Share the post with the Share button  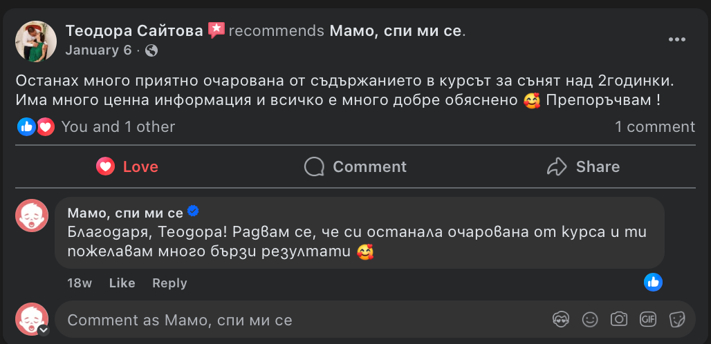click(x=582, y=166)
